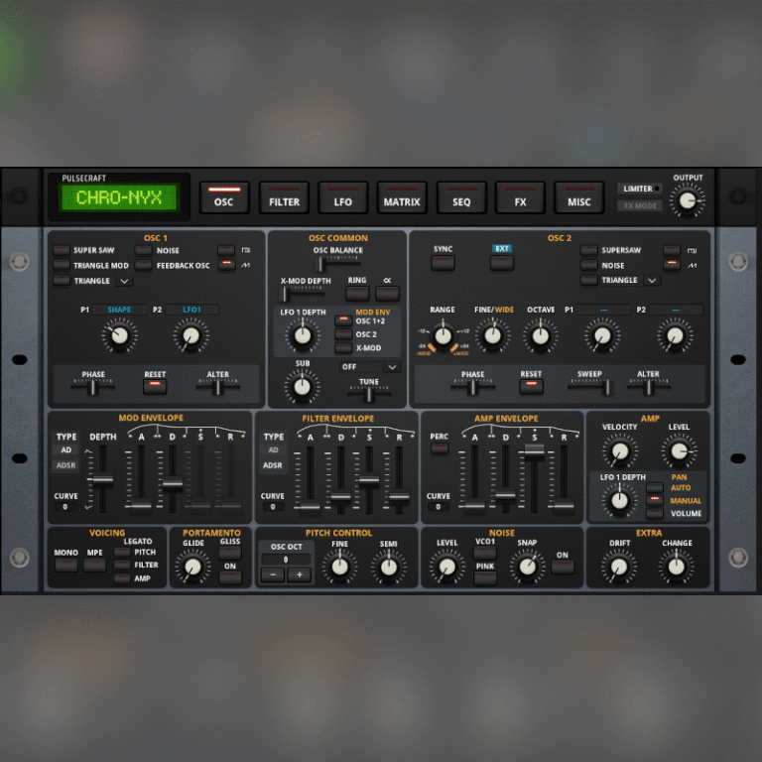The image size is (762, 762).
Task: Click the TUNE slider
Action: (x=369, y=394)
